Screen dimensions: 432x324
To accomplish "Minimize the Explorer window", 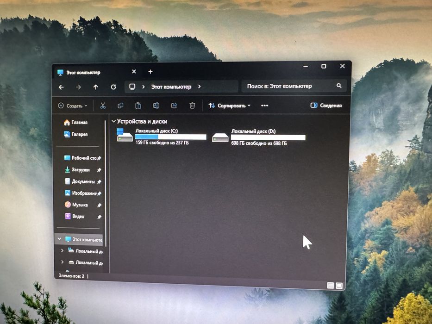I will [306, 67].
